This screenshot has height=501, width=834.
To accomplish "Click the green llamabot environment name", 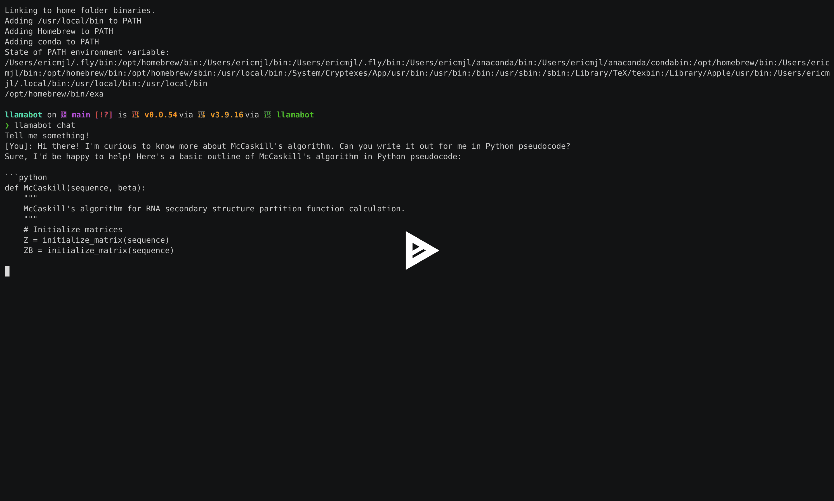I will click(x=295, y=115).
